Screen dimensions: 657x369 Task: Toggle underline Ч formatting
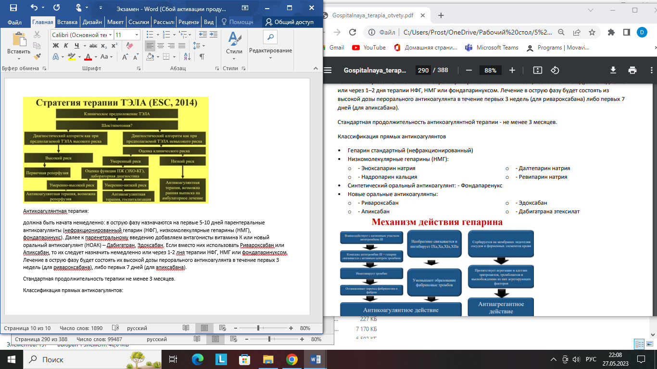[76, 46]
